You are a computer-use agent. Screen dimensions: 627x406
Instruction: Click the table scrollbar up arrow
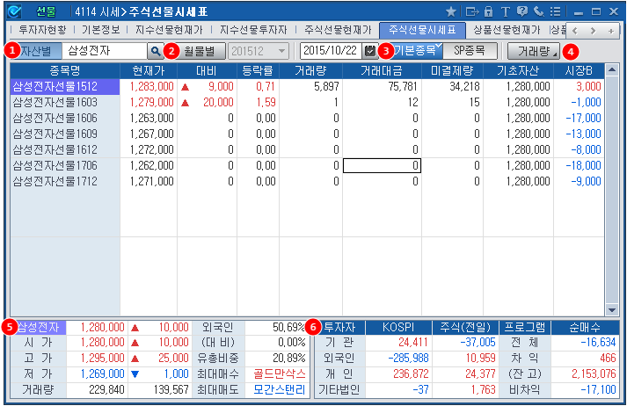click(612, 70)
